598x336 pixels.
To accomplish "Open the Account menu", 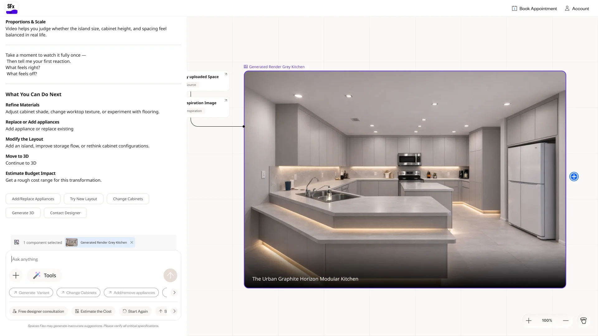I will coord(577,8).
